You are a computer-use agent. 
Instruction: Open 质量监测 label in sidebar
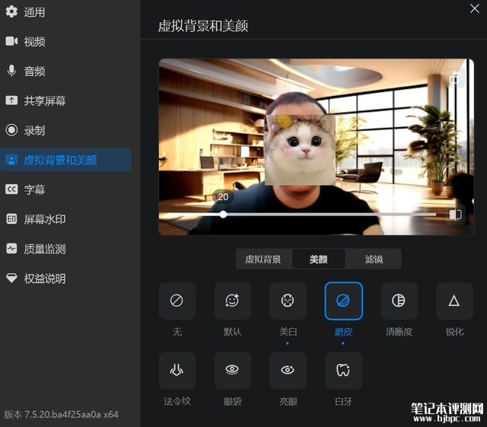[x=45, y=249]
